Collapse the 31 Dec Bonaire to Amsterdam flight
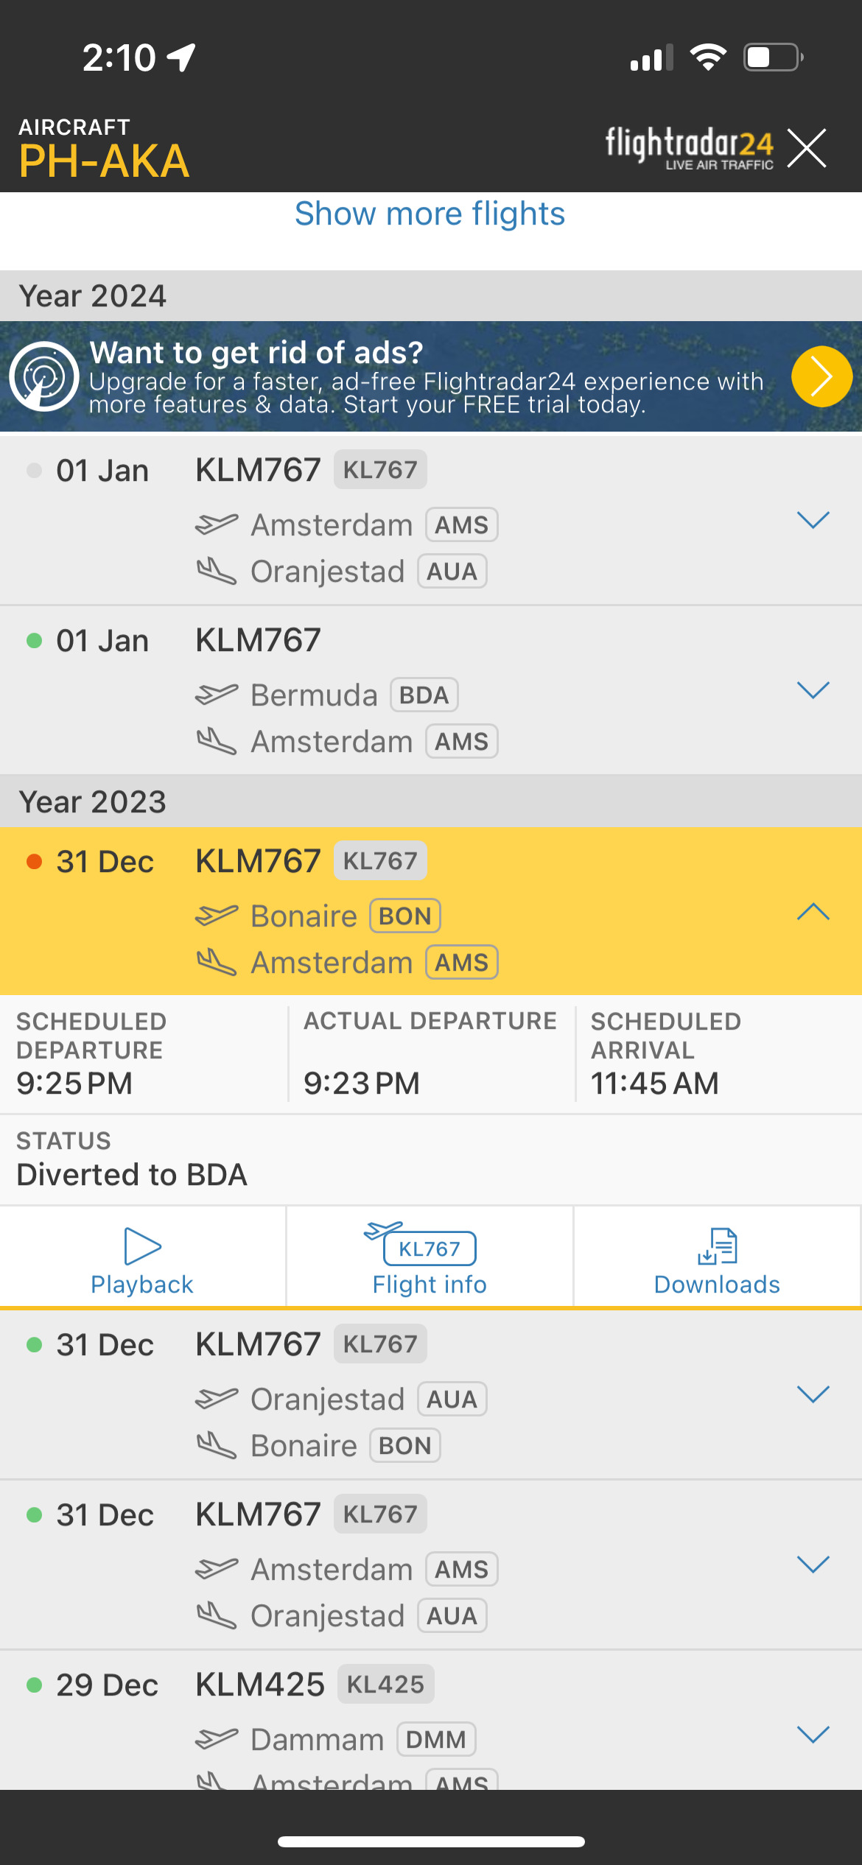This screenshot has height=1865, width=862. 813,912
